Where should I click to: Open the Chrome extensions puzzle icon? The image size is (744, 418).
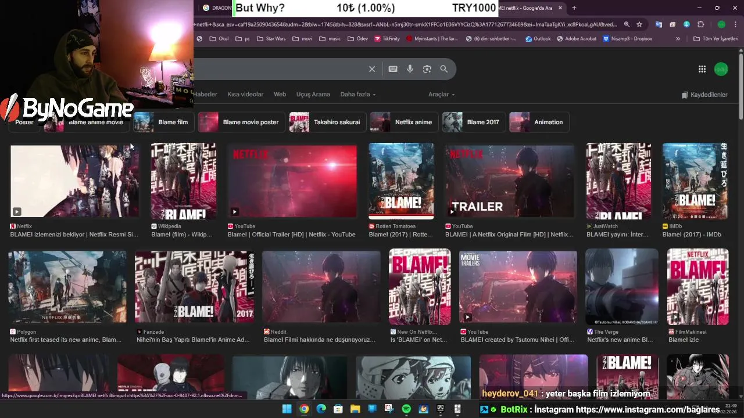(700, 24)
